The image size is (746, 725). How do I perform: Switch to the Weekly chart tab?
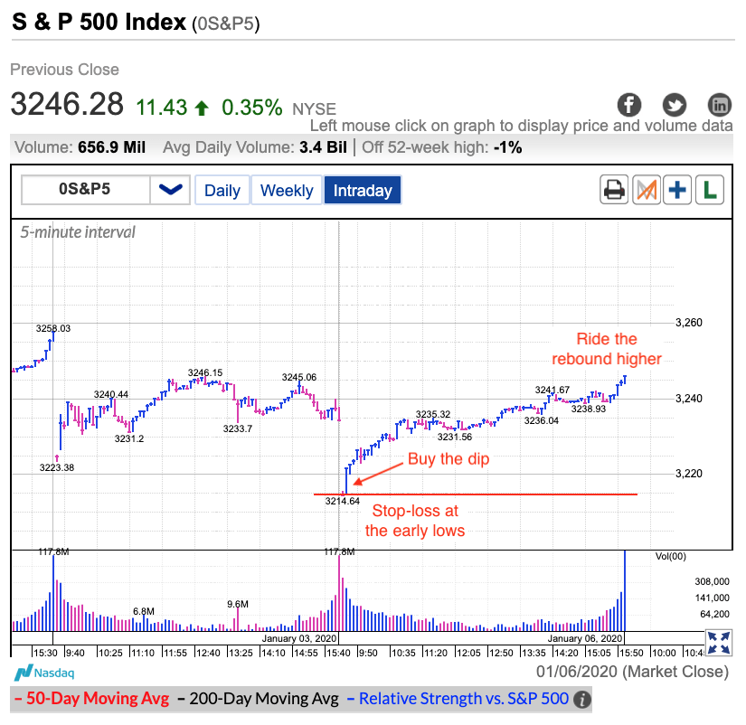(287, 190)
